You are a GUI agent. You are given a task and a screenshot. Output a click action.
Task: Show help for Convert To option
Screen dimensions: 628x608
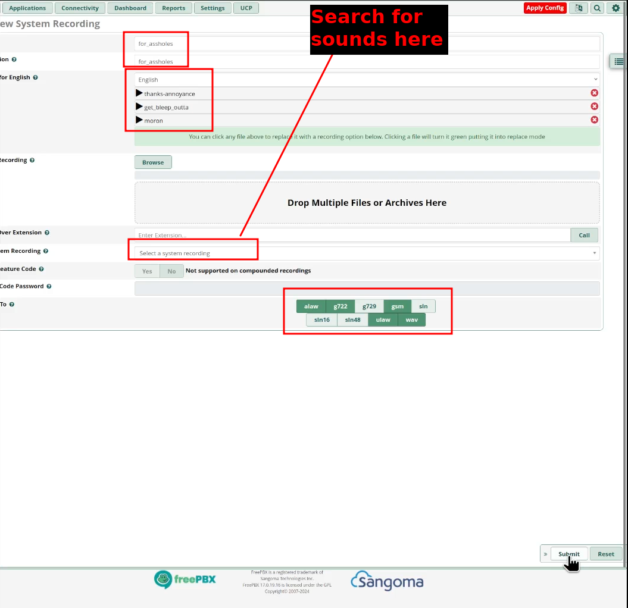click(12, 304)
